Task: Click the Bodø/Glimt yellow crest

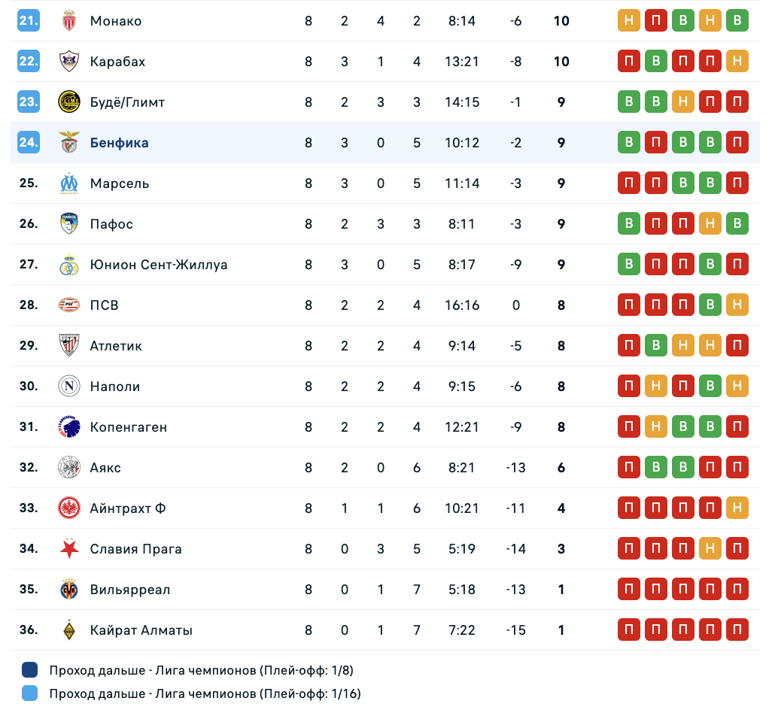Action: coord(69,102)
